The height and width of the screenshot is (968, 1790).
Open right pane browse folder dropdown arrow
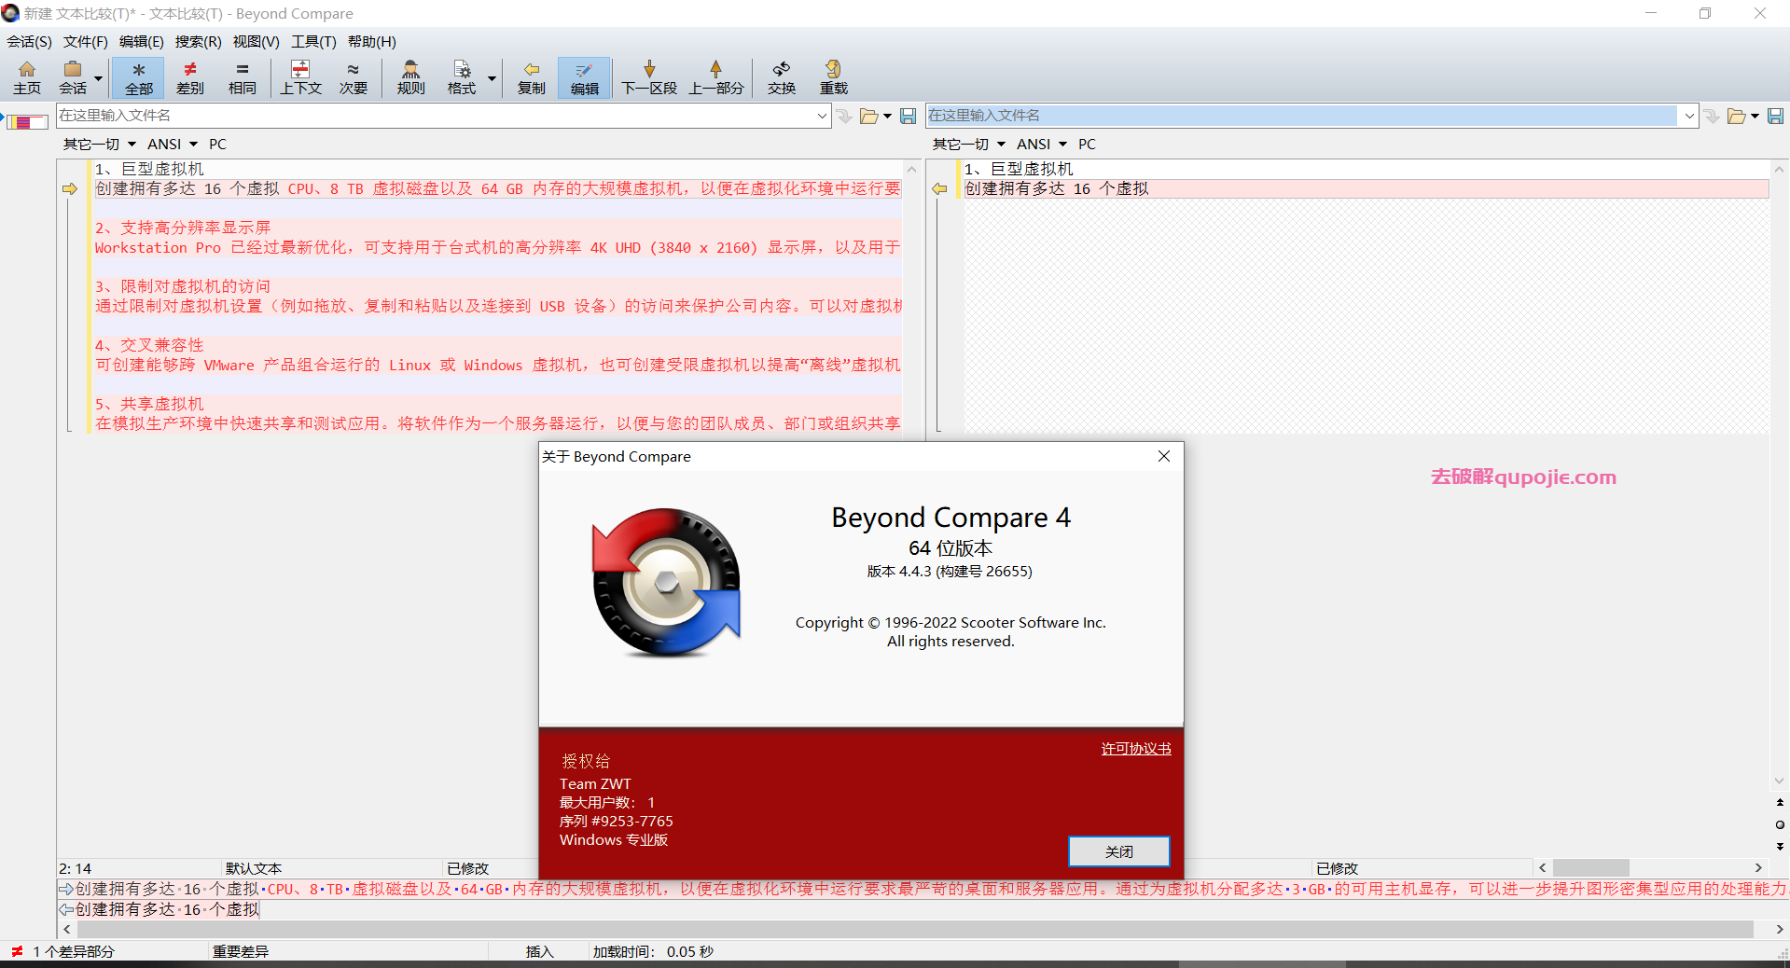pyautogui.click(x=1755, y=117)
